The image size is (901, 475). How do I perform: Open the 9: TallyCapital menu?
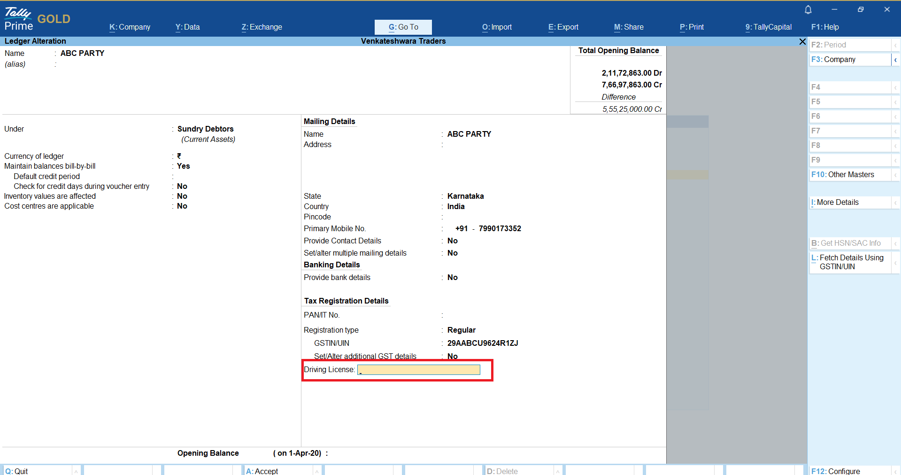click(768, 27)
